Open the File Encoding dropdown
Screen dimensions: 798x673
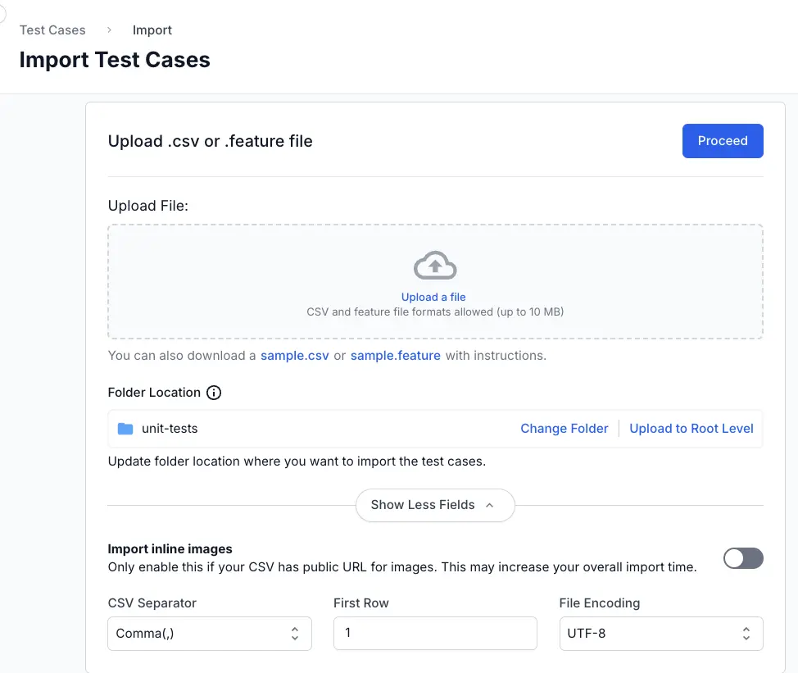click(x=660, y=634)
